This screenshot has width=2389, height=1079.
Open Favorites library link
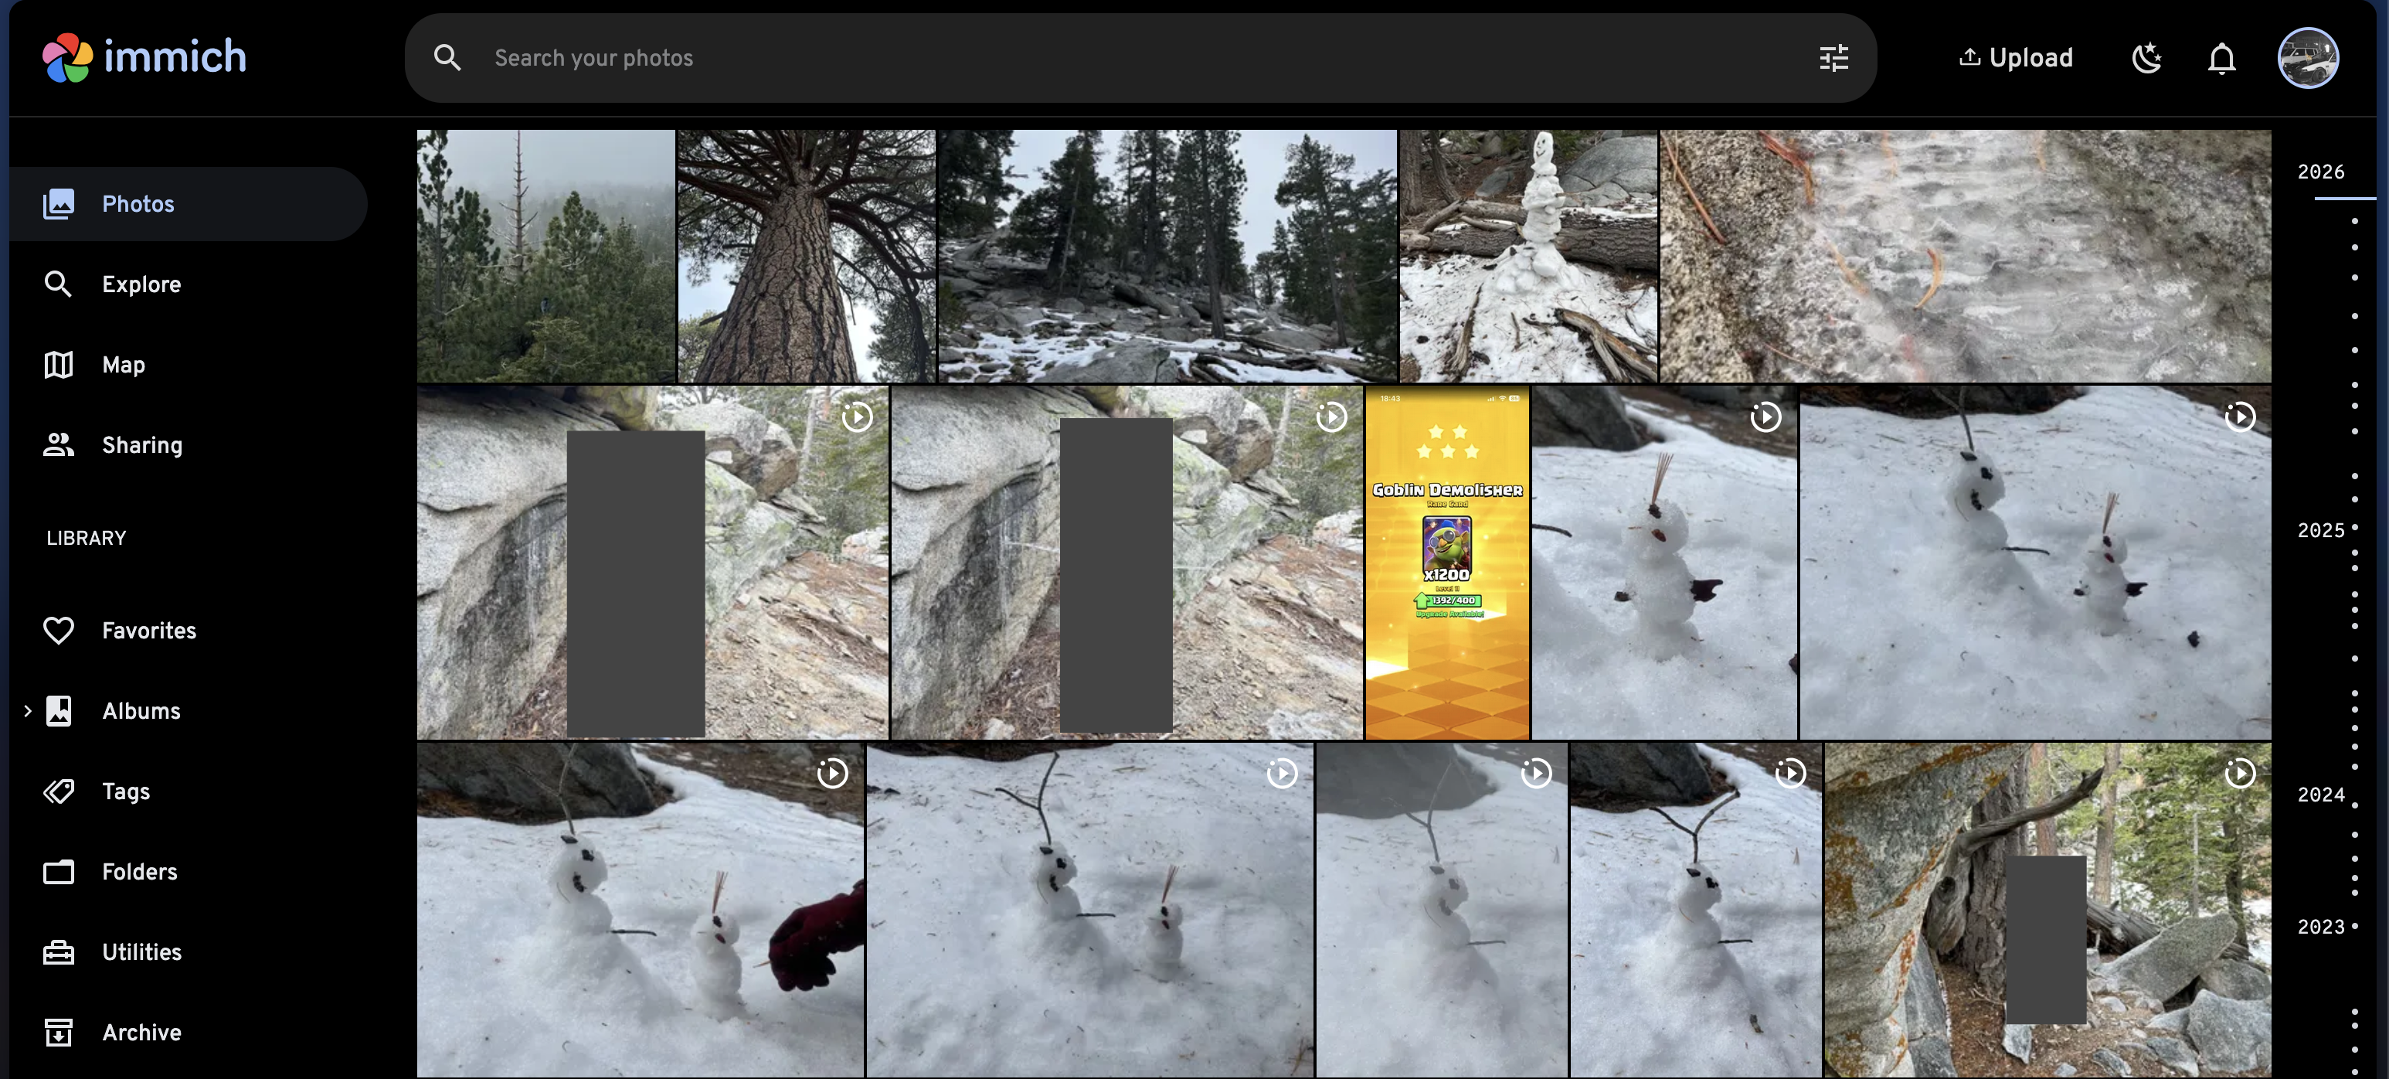tap(148, 631)
